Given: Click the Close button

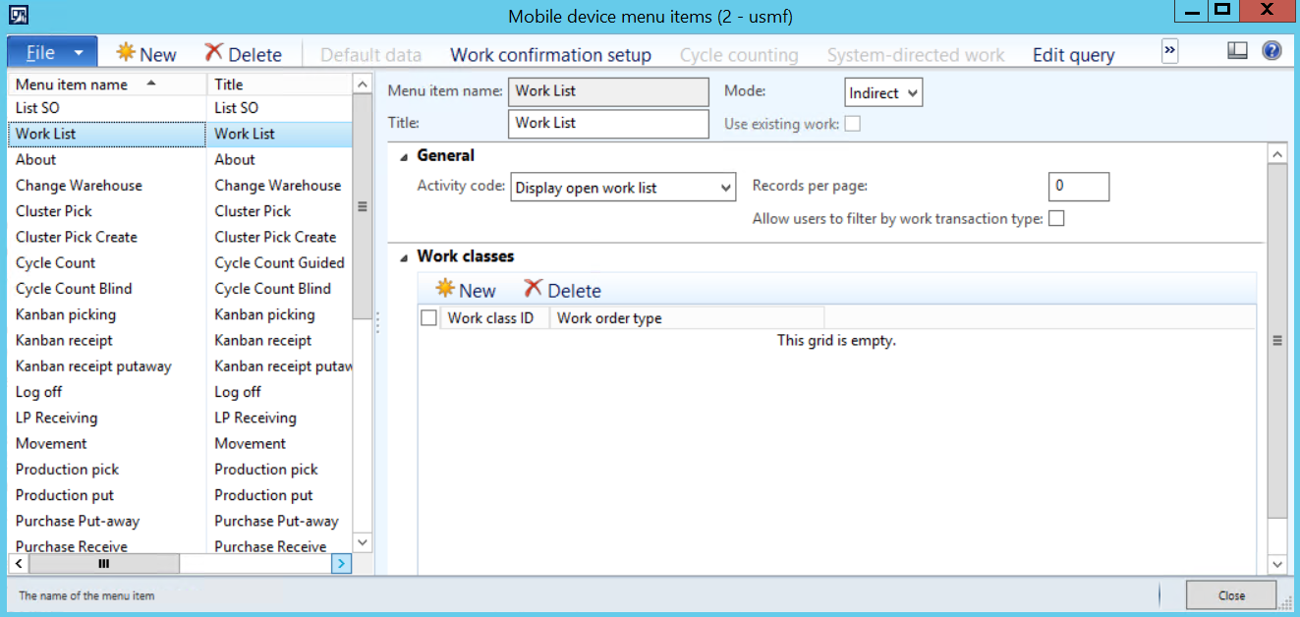Looking at the screenshot, I should click(x=1230, y=595).
